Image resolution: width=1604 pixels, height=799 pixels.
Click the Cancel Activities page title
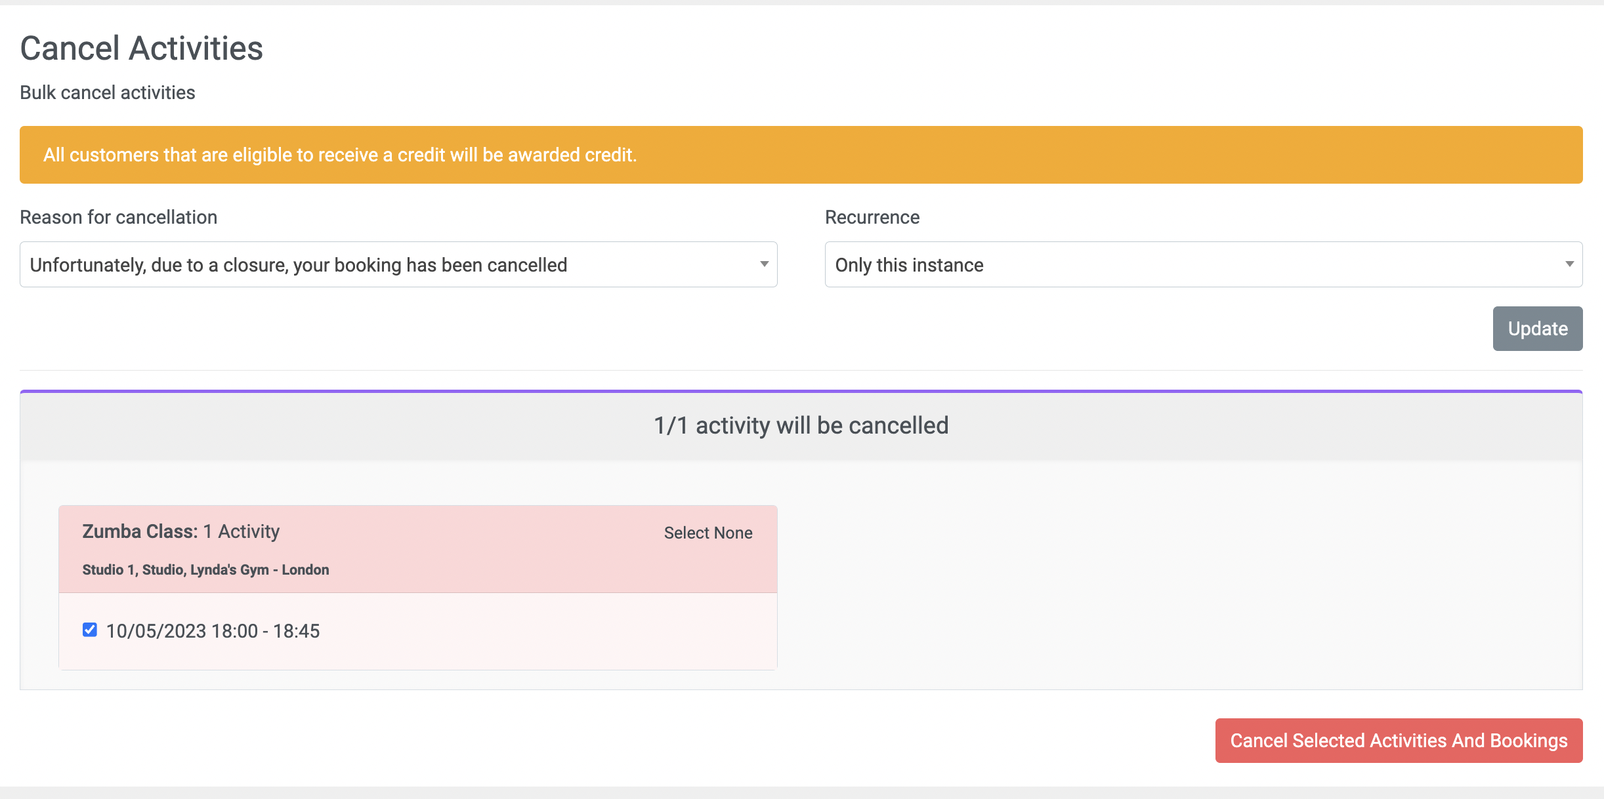coord(141,49)
